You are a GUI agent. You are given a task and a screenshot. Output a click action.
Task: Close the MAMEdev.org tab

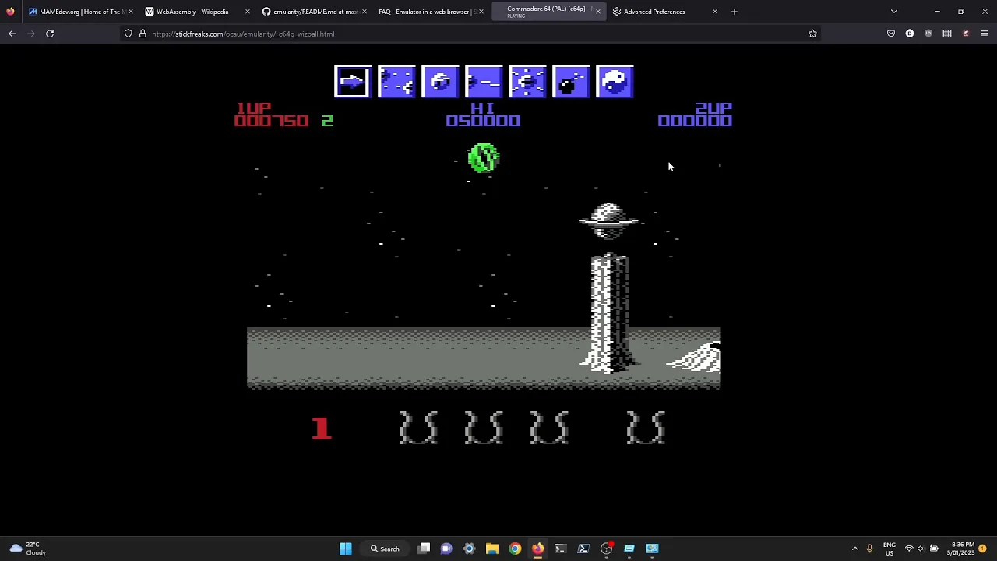[130, 12]
